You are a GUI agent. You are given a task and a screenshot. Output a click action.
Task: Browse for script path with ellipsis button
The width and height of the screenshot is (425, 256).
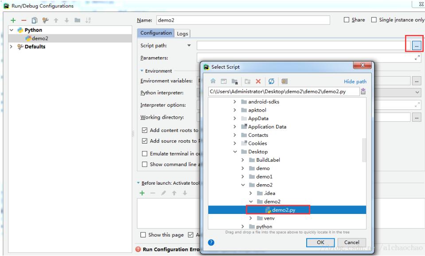pyautogui.click(x=417, y=46)
